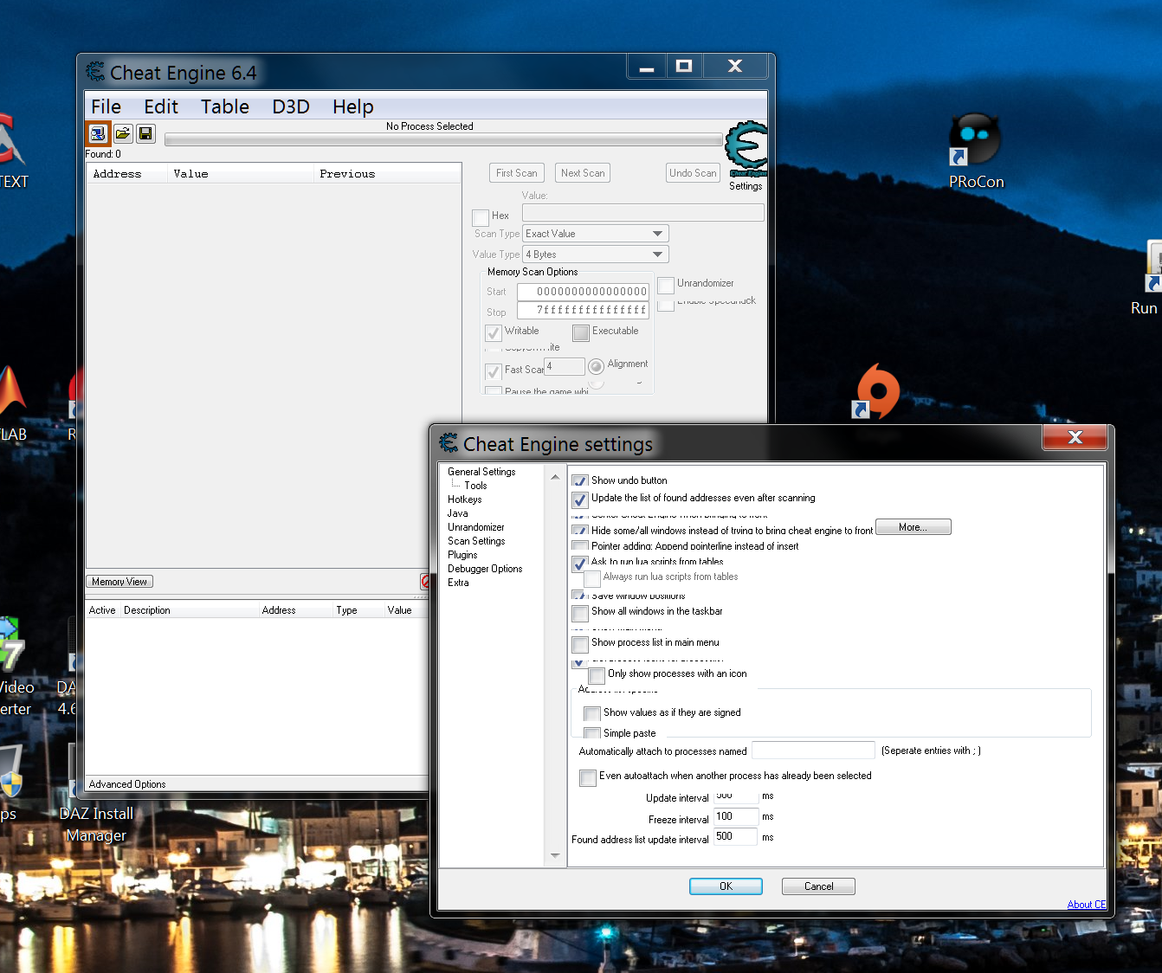Click the Next Scan button

(583, 173)
